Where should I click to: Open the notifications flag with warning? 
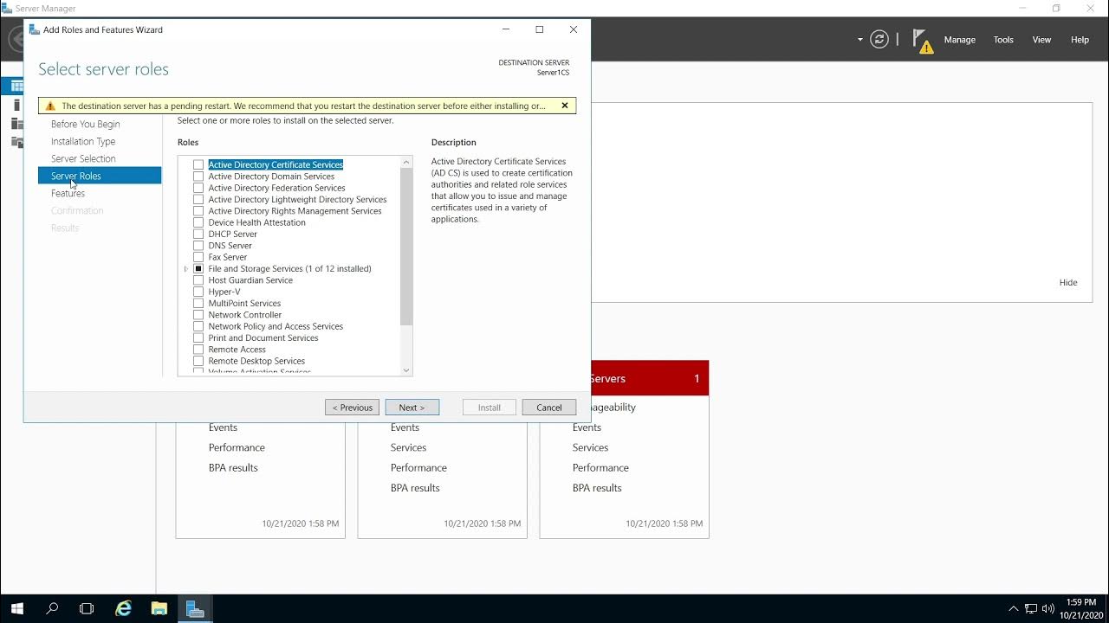pyautogui.click(x=923, y=42)
